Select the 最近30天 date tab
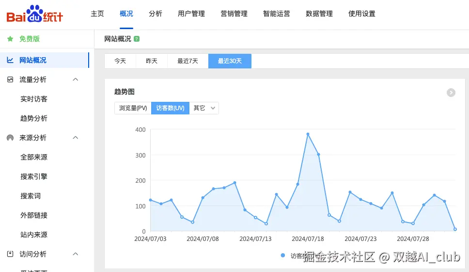 click(230, 61)
